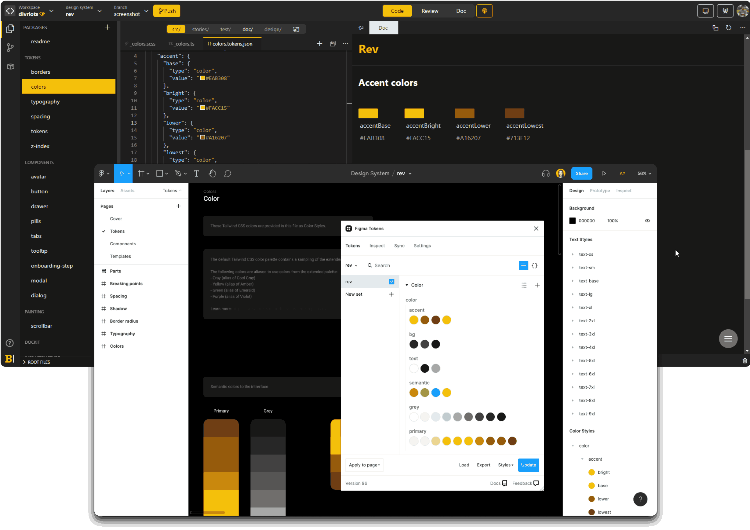Click the Play/Preview button in toolbar
Screen dimensions: 750x530
click(604, 173)
